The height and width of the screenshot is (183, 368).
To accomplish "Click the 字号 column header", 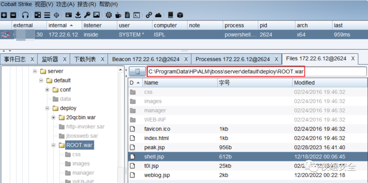I will click(x=255, y=83).
